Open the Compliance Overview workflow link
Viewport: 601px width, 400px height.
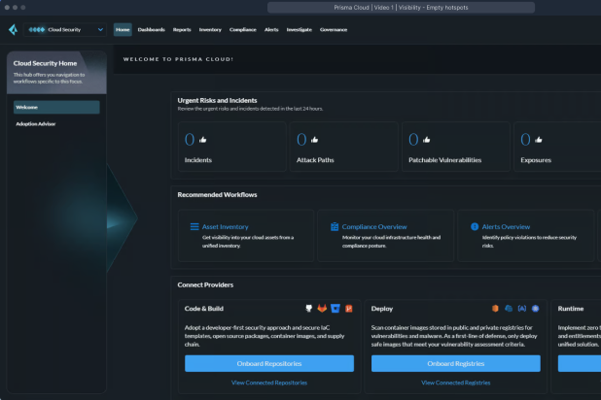tap(374, 227)
